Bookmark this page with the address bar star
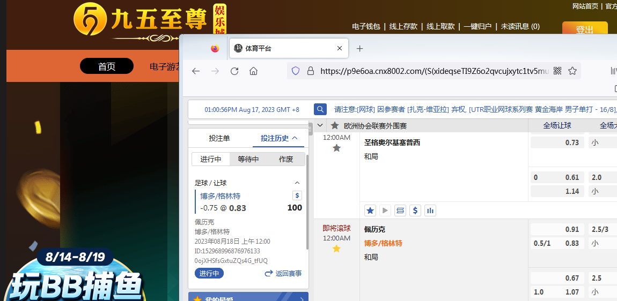Image resolution: width=617 pixels, height=301 pixels. tap(572, 71)
